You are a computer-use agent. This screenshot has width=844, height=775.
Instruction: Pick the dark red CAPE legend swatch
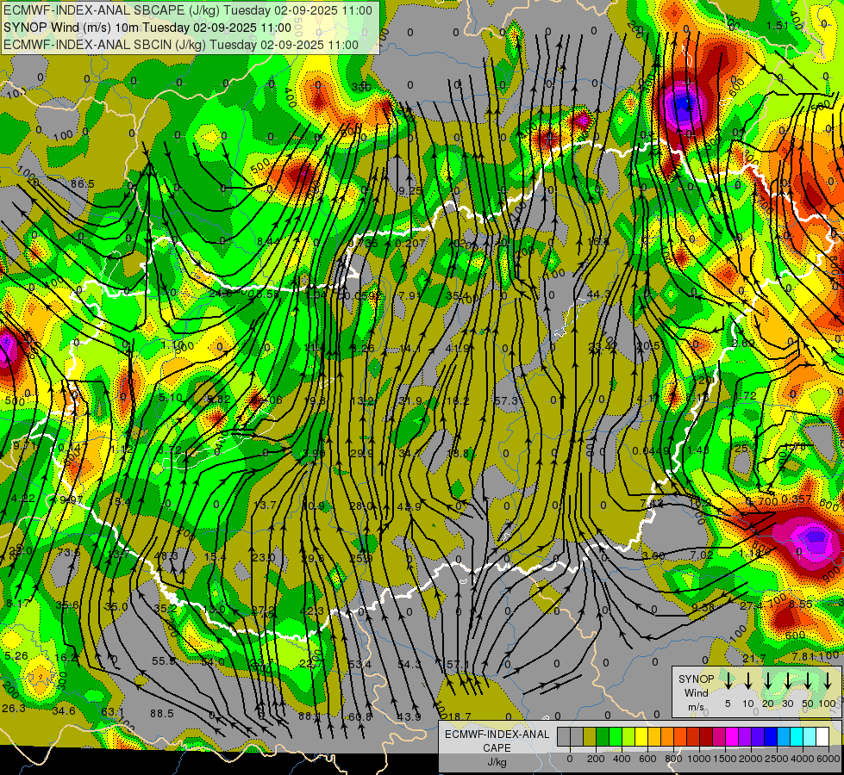pyautogui.click(x=706, y=736)
